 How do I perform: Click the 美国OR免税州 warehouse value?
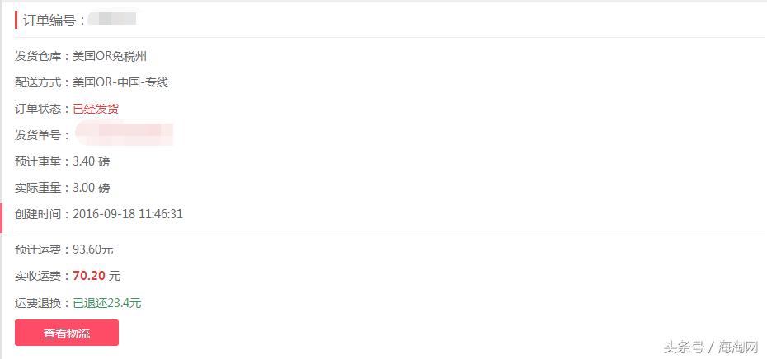(x=110, y=56)
